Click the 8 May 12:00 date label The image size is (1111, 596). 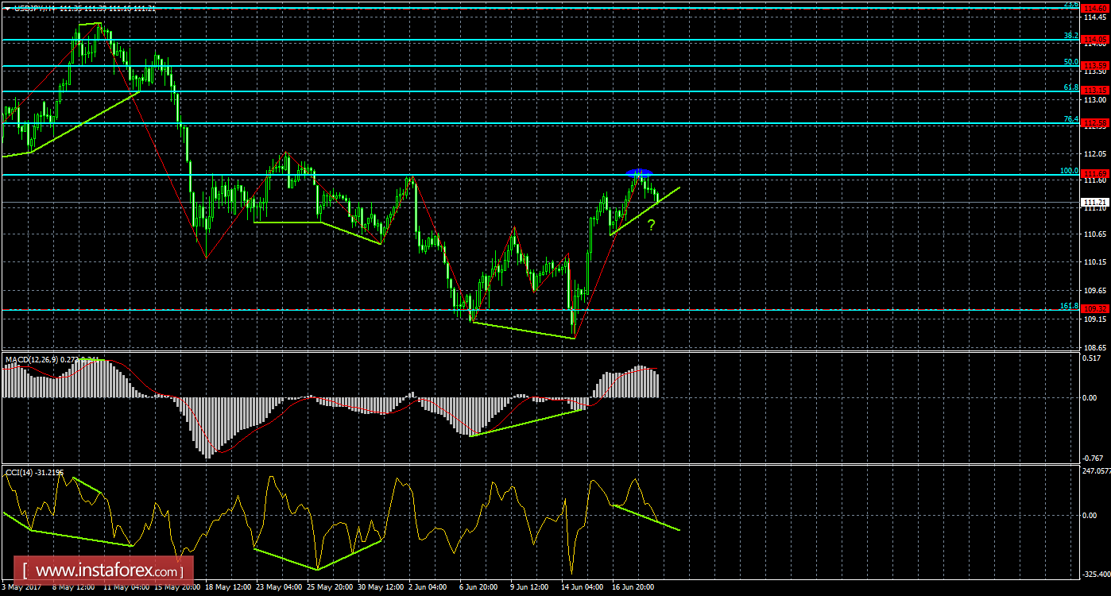[x=75, y=587]
